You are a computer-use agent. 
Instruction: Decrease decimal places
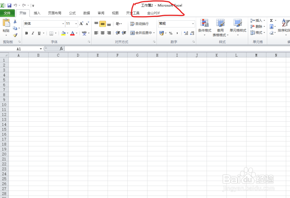pyautogui.click(x=192, y=33)
